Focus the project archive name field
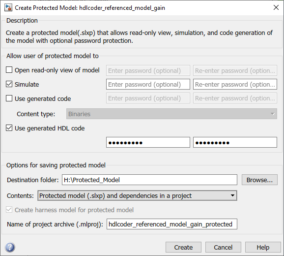This screenshot has width=284, height=256. pos(172,224)
